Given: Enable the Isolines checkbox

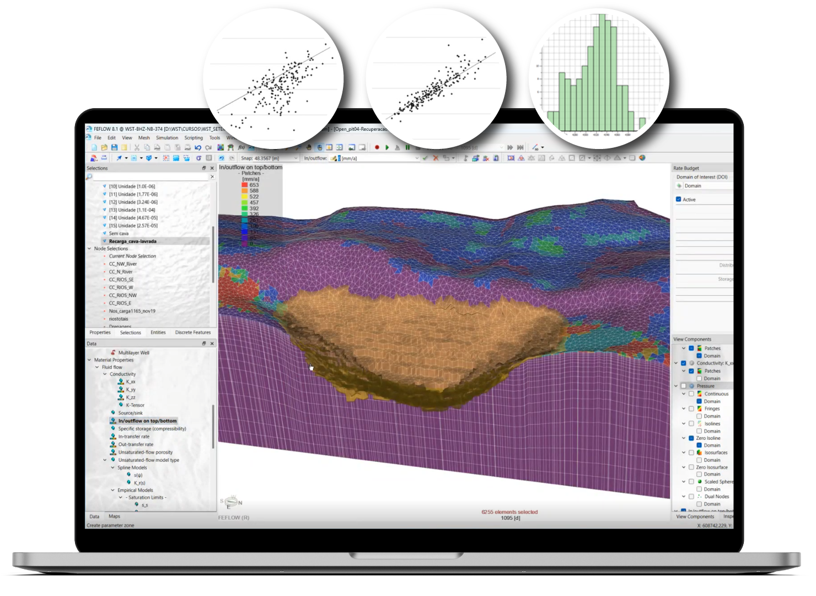Looking at the screenshot, I should (x=691, y=423).
